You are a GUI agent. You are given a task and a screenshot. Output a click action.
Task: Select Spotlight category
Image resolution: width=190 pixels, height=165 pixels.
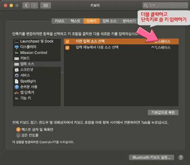(37, 81)
